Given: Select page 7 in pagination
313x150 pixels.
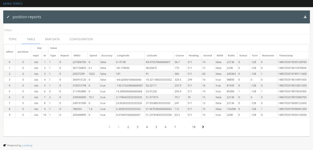Looking at the screenshot, I should 175,127.
